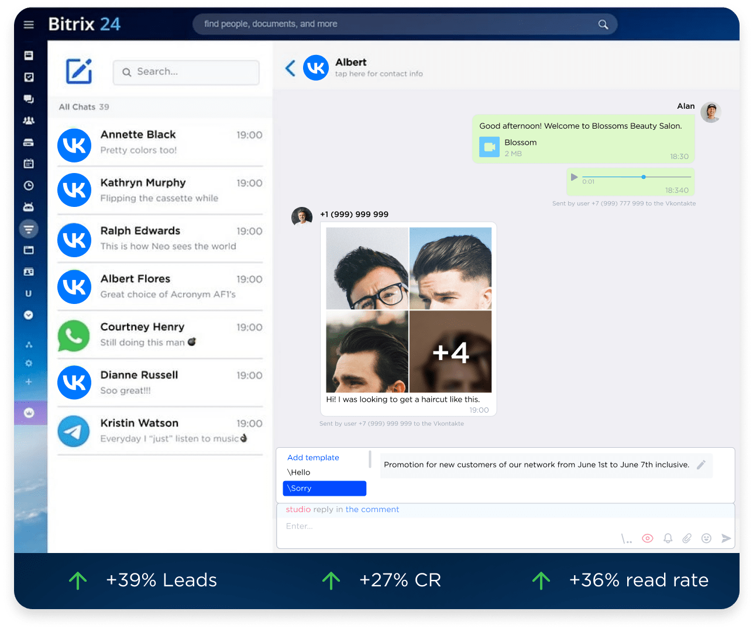The height and width of the screenshot is (629, 753).
Task: Click the Add template link
Action: [x=313, y=458]
